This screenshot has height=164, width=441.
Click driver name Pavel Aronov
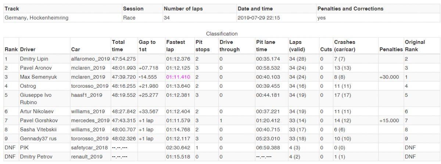[x=36, y=68]
